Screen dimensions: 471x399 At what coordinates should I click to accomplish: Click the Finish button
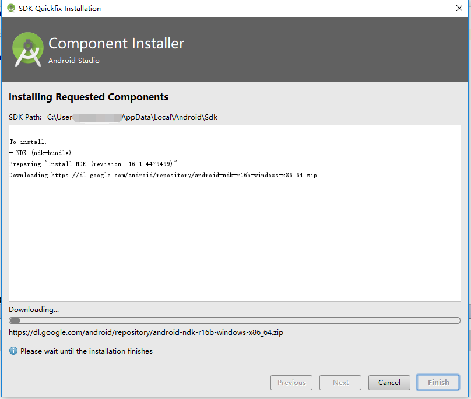(x=438, y=383)
